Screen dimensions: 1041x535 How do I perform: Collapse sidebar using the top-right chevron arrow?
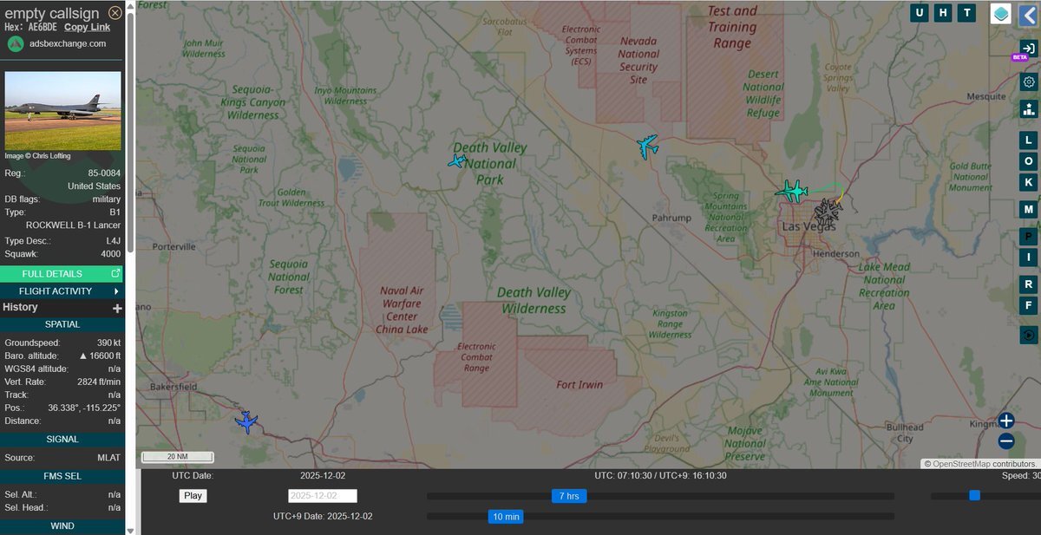(x=1028, y=14)
